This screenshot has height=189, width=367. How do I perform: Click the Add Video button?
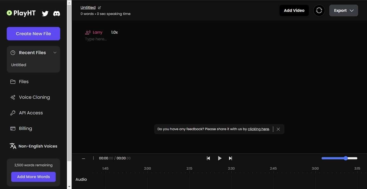[x=294, y=10]
